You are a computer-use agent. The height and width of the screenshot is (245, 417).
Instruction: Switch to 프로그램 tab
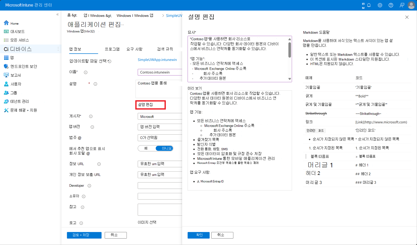coord(112,49)
